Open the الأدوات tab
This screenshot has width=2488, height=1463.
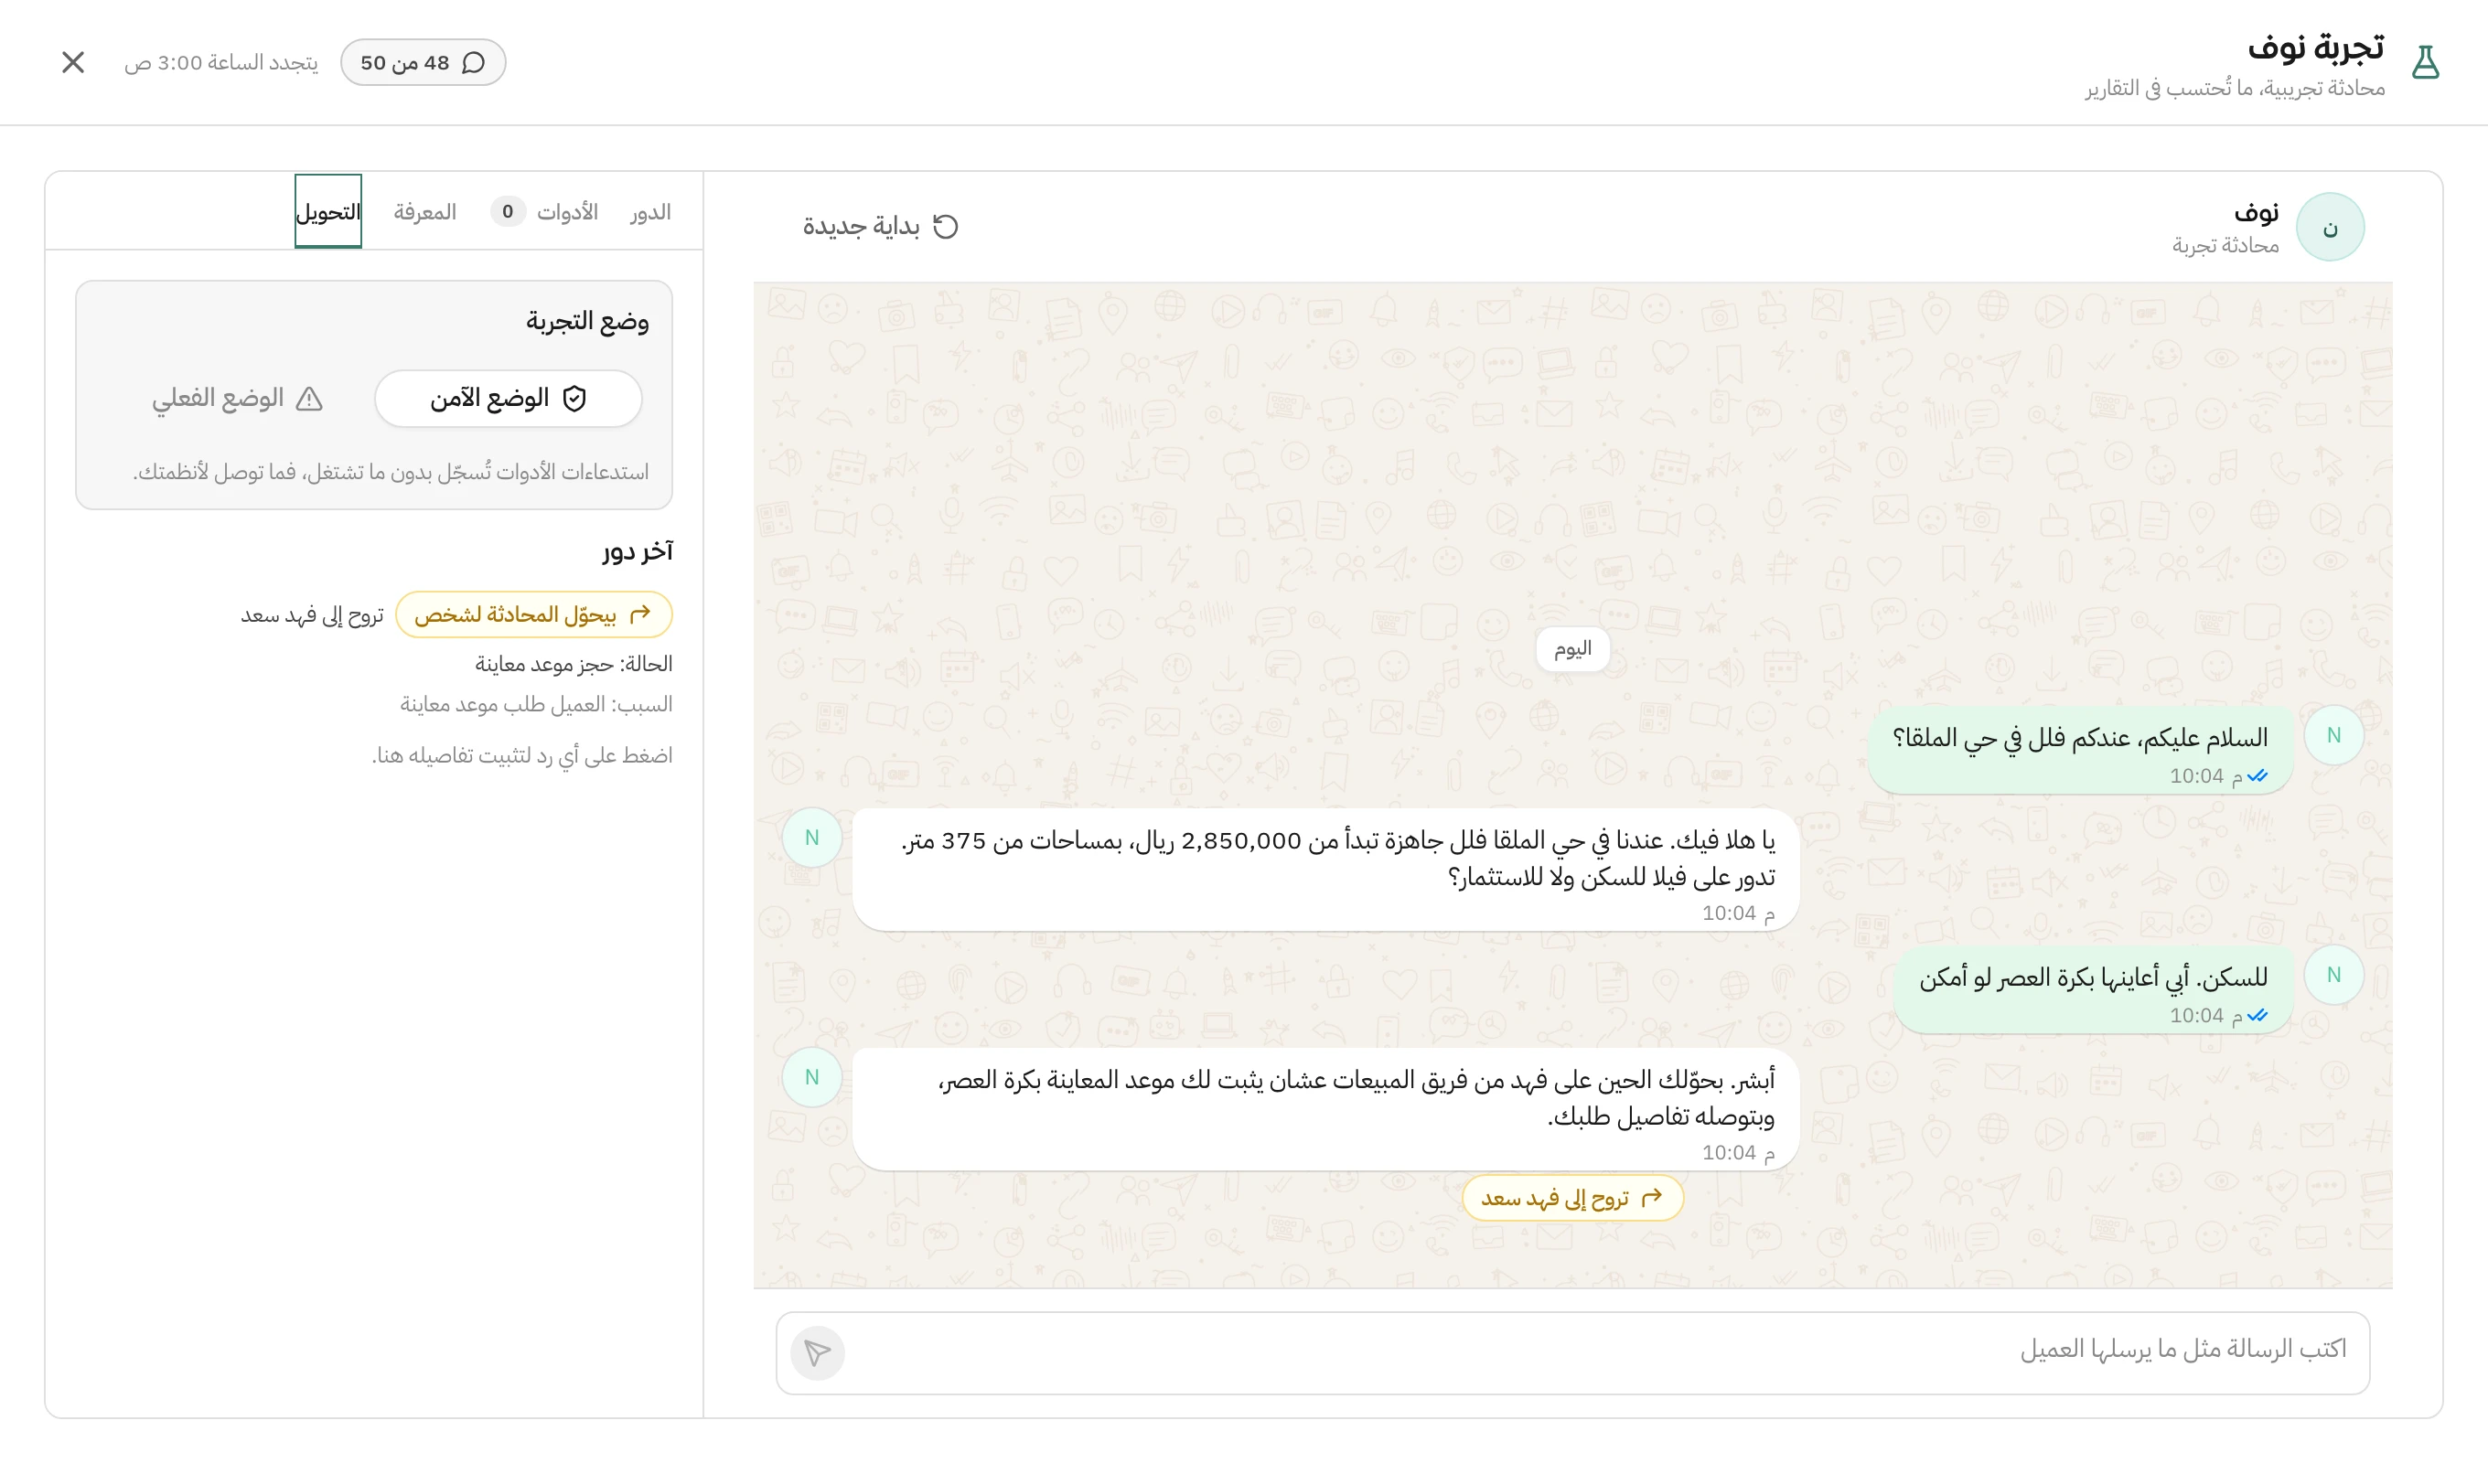545,212
